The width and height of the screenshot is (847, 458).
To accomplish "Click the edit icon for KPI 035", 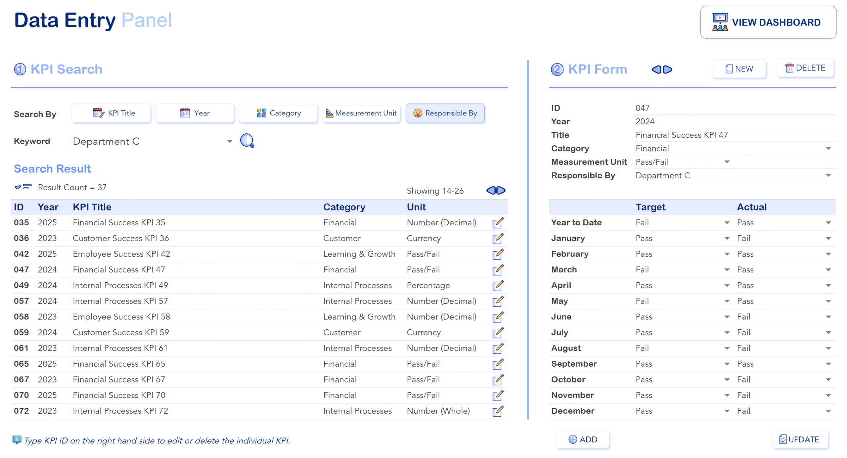I will 497,223.
